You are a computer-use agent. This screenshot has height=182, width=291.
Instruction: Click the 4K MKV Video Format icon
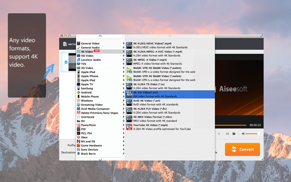tap(129, 119)
